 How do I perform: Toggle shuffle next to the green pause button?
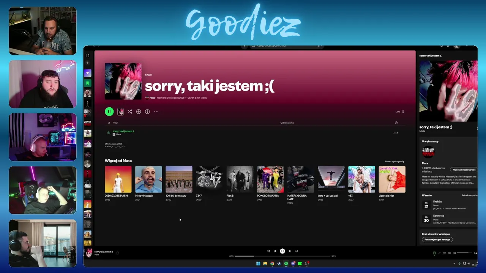click(129, 111)
